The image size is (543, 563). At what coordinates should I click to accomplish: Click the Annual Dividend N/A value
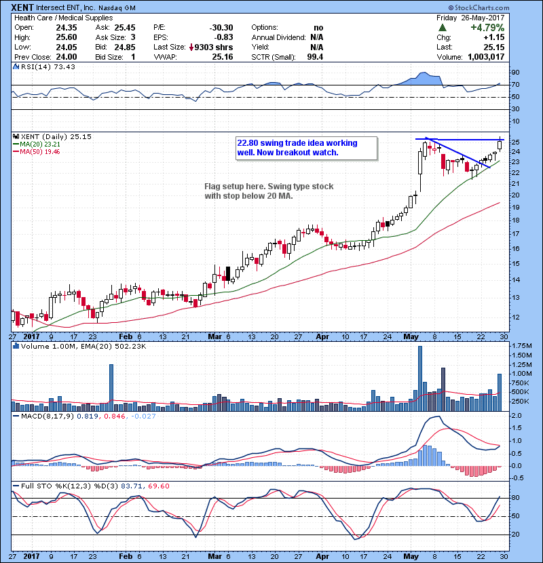316,37
